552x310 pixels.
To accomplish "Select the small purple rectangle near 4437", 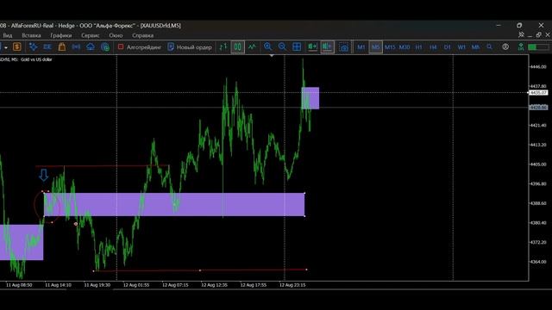I will click(310, 98).
